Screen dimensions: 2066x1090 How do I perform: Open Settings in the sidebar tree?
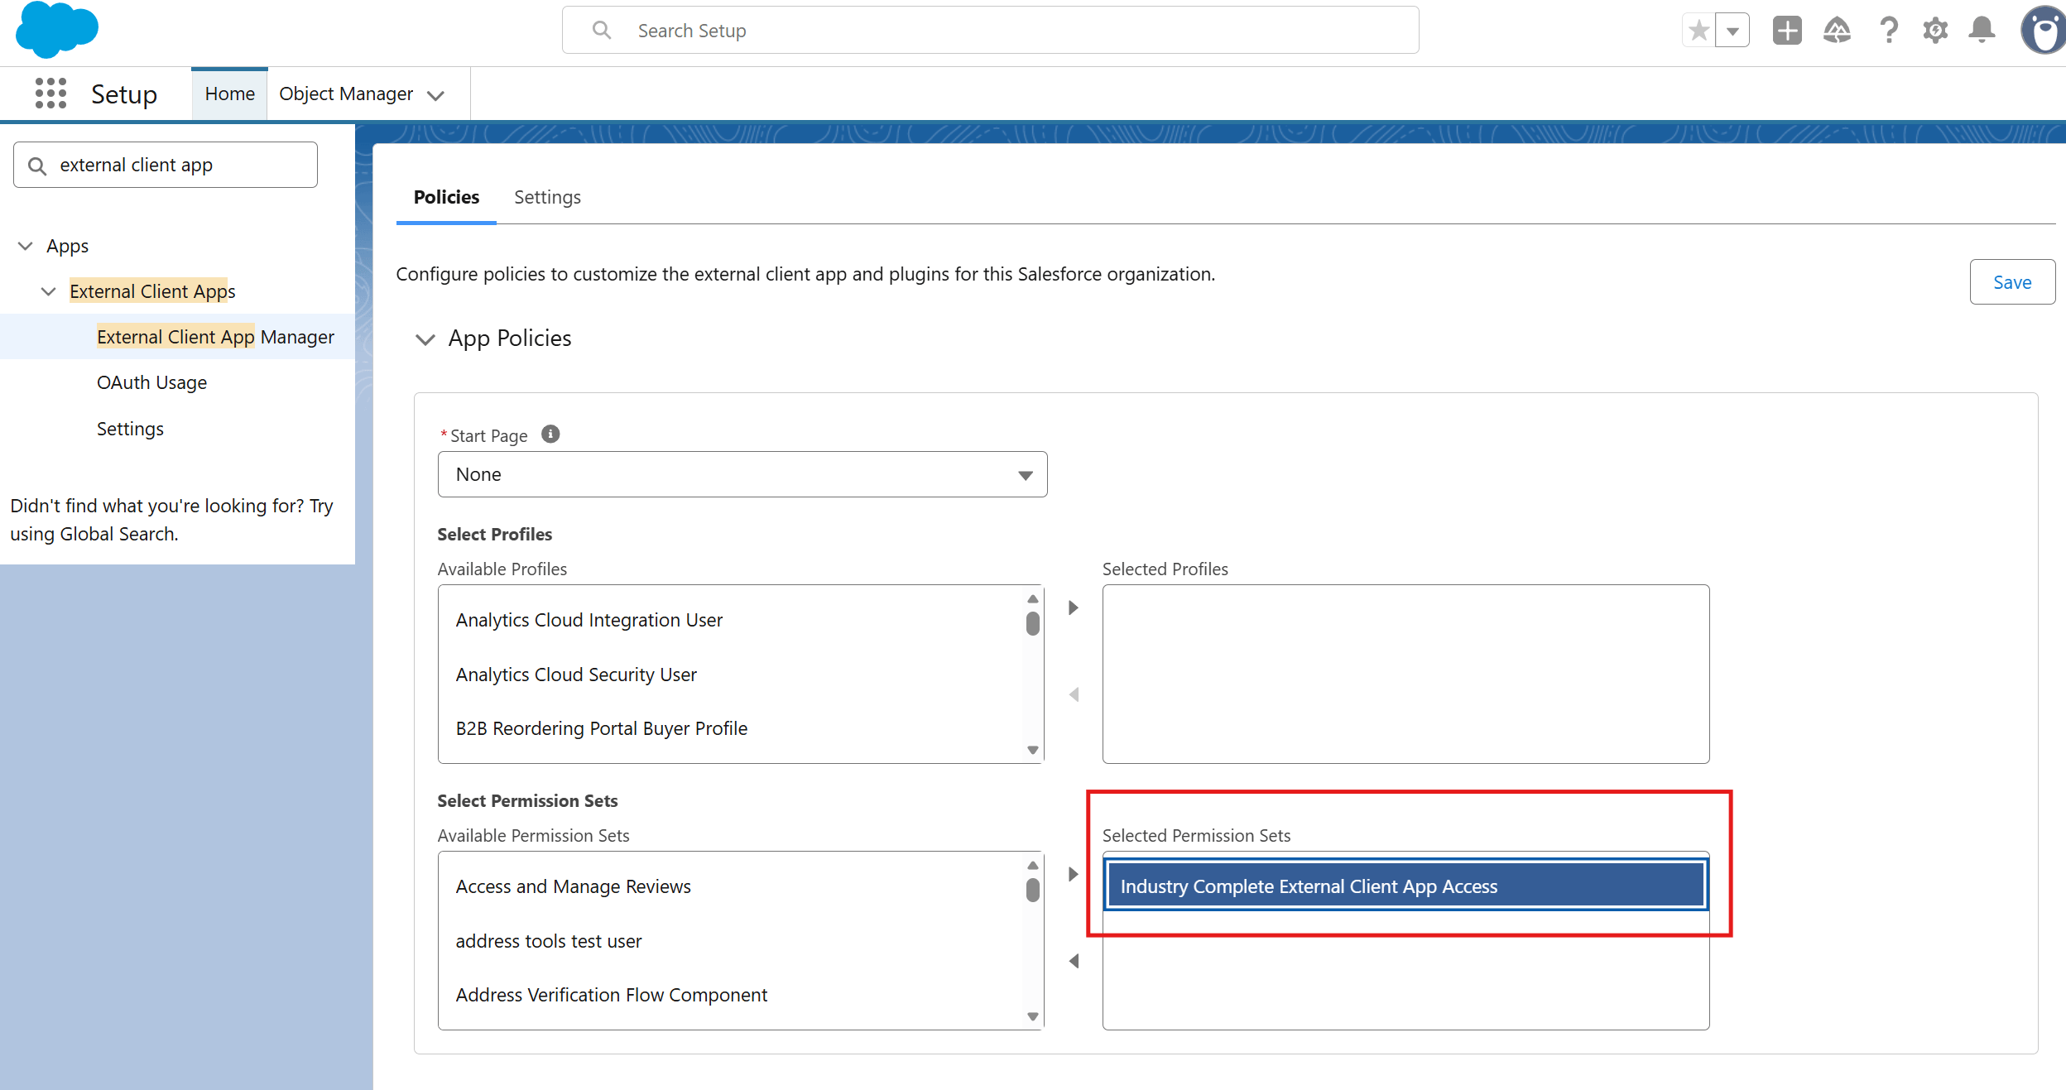[x=130, y=429]
